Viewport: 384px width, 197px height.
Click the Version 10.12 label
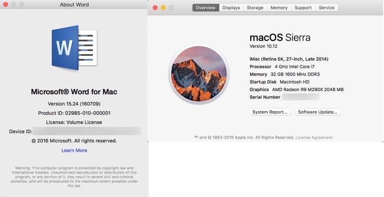coord(263,46)
